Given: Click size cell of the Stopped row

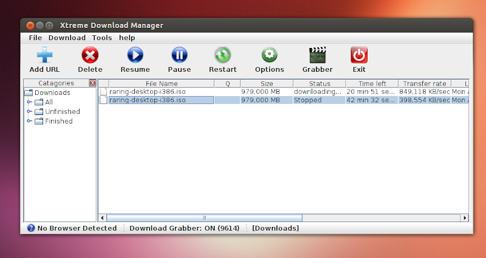Looking at the screenshot, I should coord(267,100).
